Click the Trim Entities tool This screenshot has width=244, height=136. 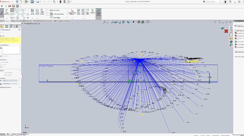(x=32, y=12)
